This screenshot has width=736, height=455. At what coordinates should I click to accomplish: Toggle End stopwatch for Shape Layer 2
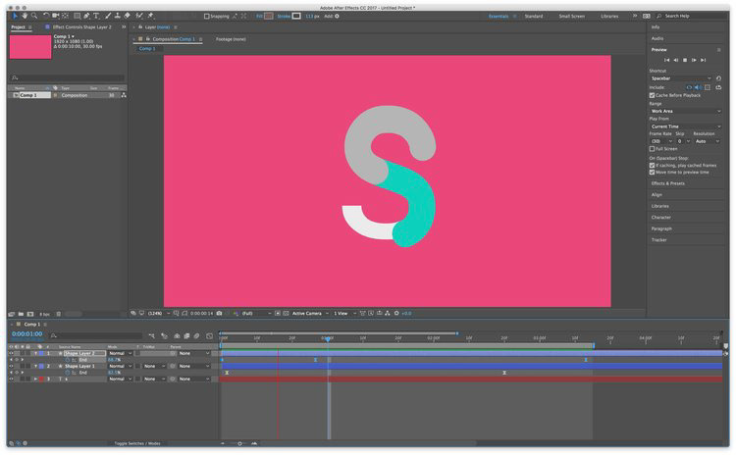point(68,360)
